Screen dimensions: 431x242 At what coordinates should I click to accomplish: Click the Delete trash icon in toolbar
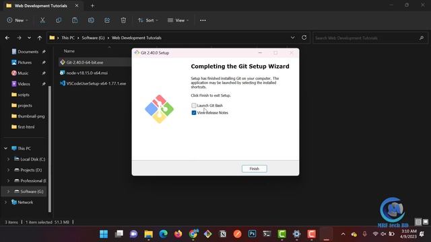(123, 20)
